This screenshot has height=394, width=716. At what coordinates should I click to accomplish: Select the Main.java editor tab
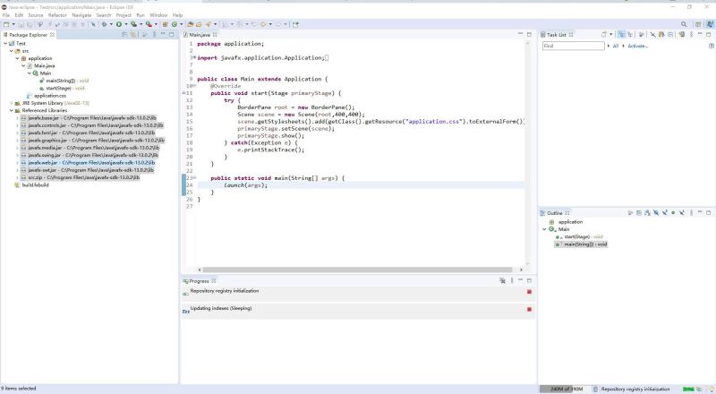200,35
